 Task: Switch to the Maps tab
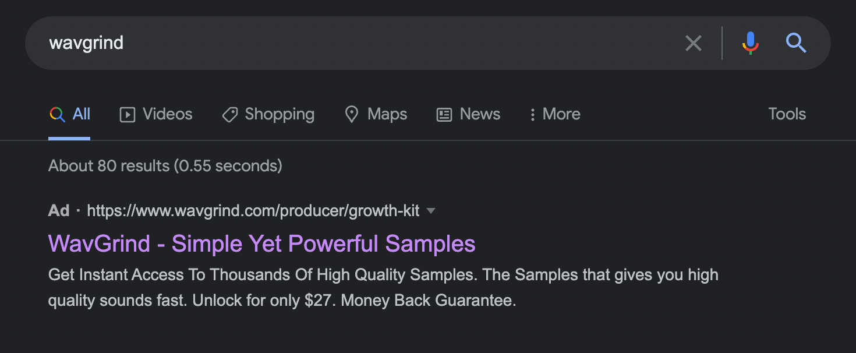387,114
